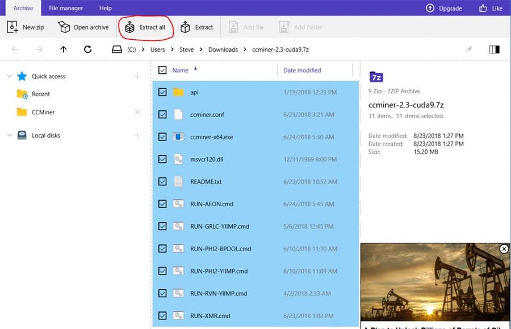The image size is (511, 329).
Task: Close the oil rig advertisement
Action: (x=504, y=249)
